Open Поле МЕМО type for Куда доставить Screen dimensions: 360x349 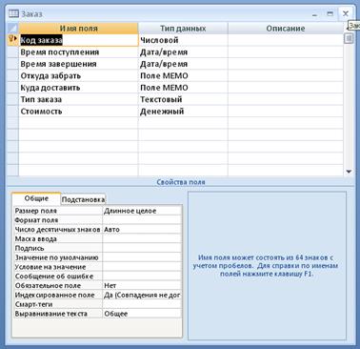pyautogui.click(x=183, y=88)
